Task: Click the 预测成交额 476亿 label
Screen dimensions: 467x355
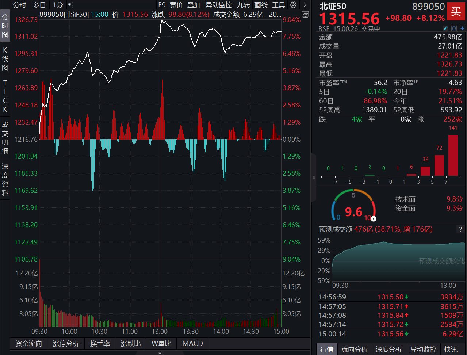Action: 376,229
